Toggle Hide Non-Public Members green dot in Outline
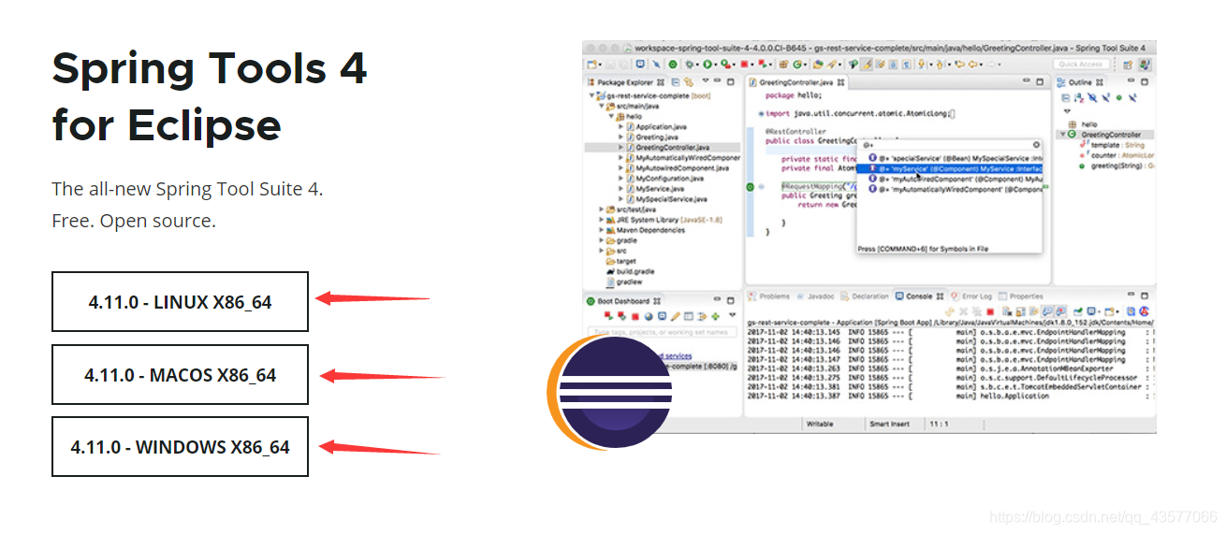Viewport: 1226px width, 534px height. (x=1119, y=97)
